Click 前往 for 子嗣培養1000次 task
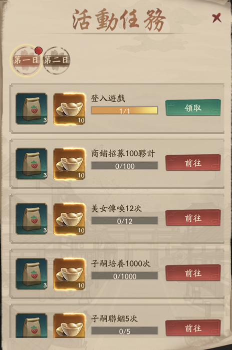The height and width of the screenshot is (350, 232). click(x=193, y=273)
